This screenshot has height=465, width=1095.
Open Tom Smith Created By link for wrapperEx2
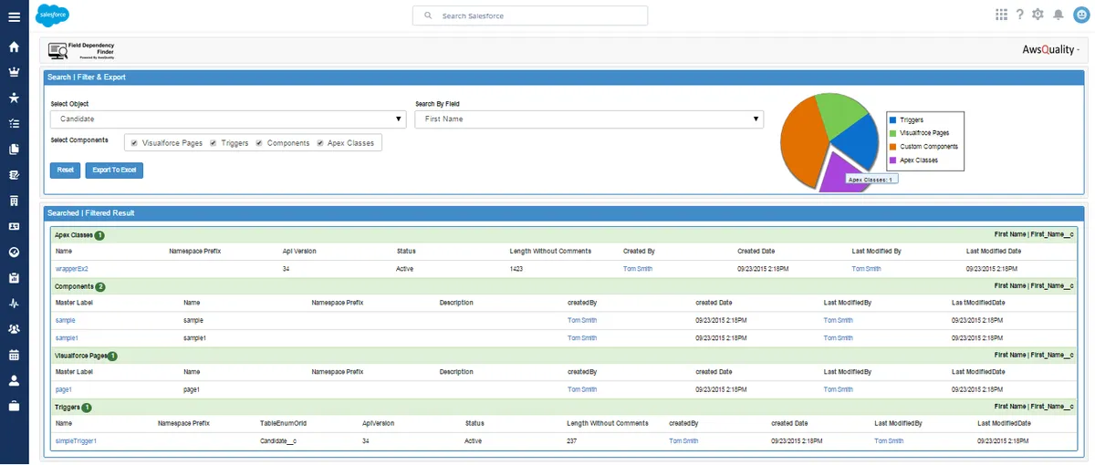pyautogui.click(x=638, y=269)
